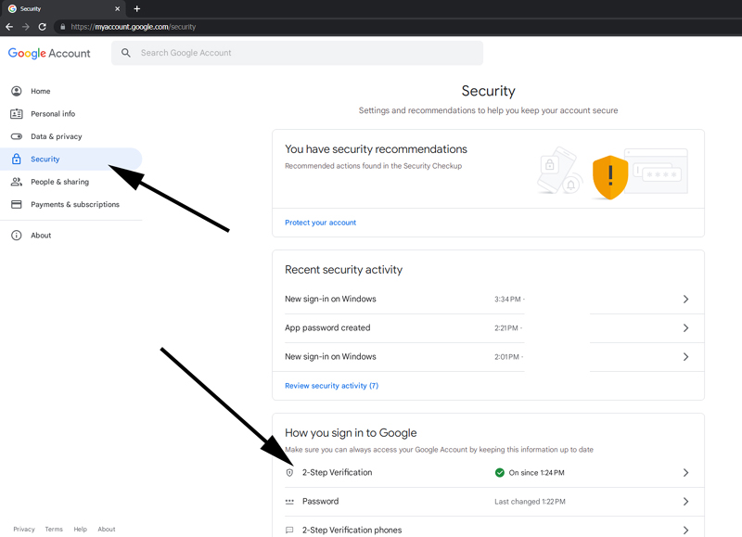Open the Help footer link

[x=81, y=529]
